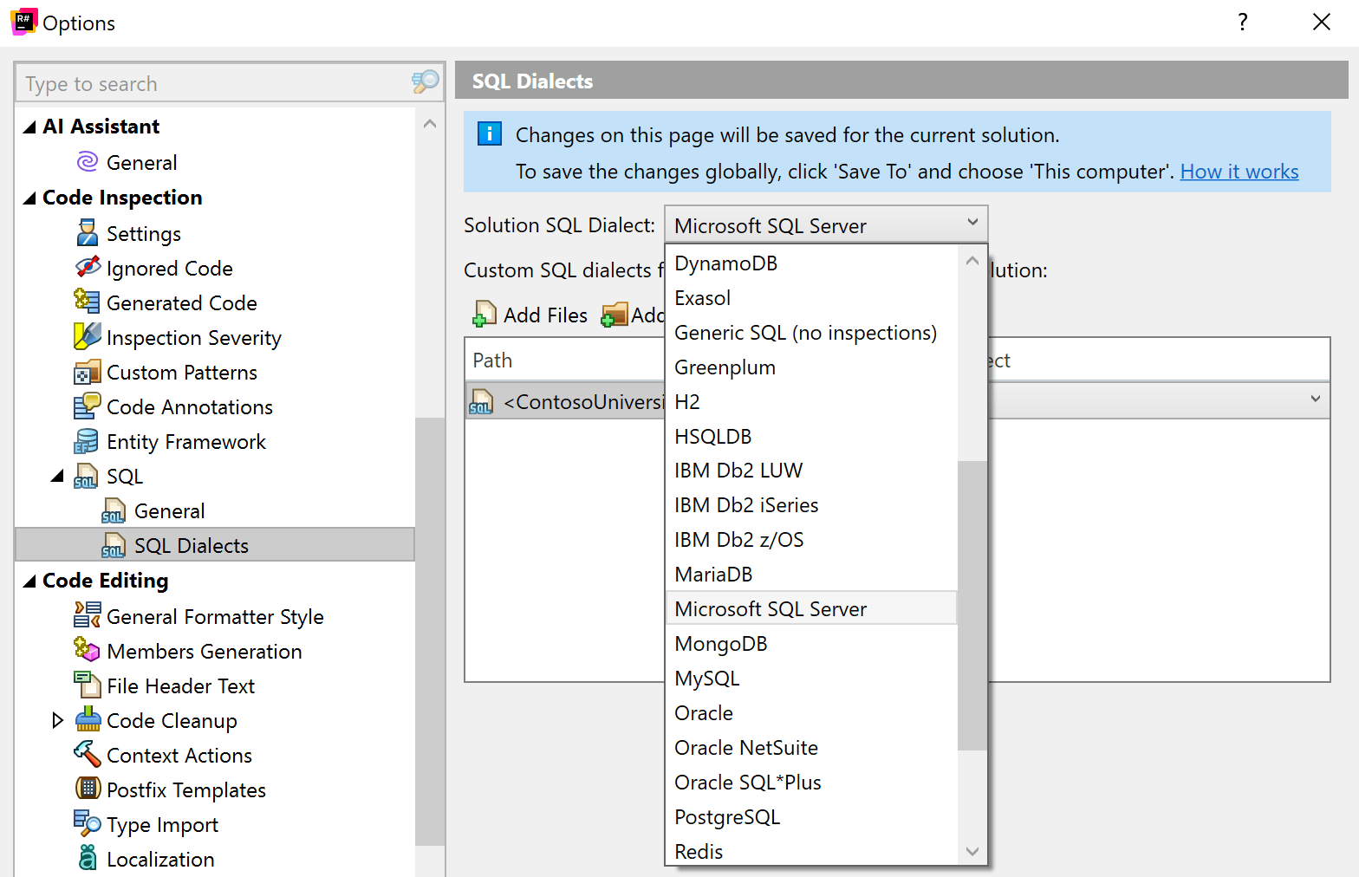The height and width of the screenshot is (877, 1359).
Task: Click the blue information icon
Action: point(490,134)
